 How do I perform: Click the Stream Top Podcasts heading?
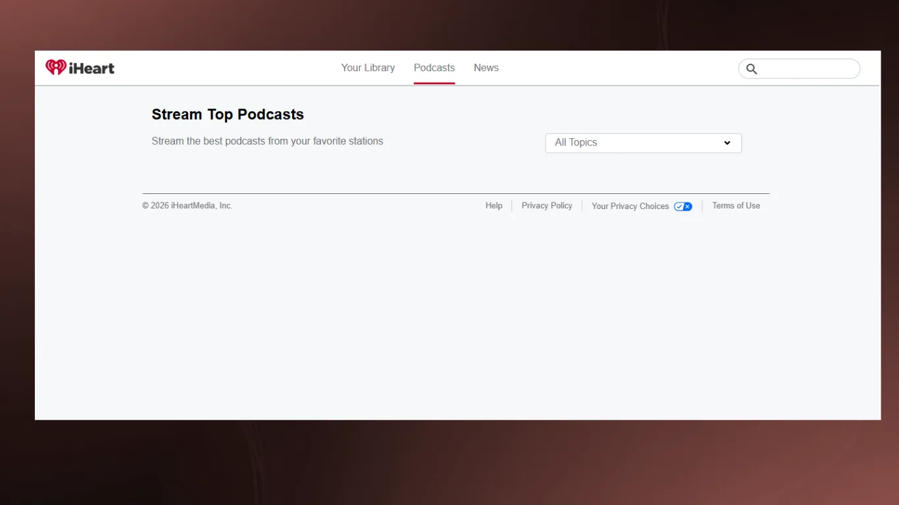(x=227, y=114)
